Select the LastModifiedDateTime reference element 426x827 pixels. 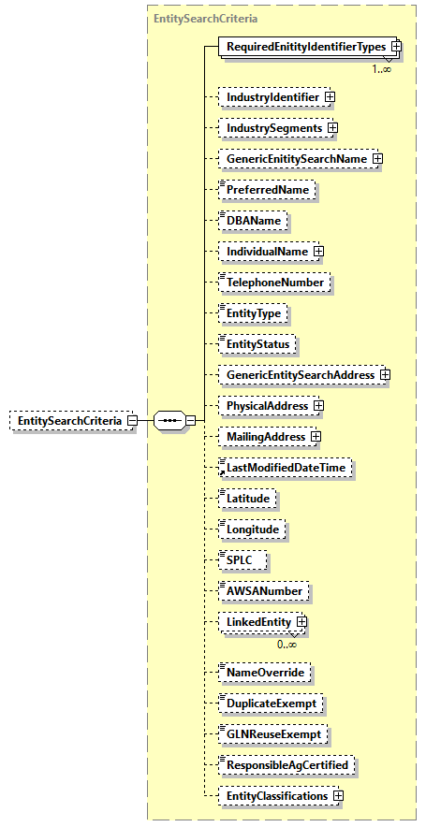(285, 468)
